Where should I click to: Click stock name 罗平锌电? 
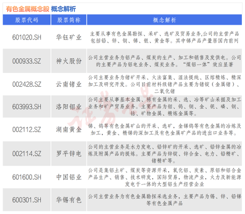[69, 154]
